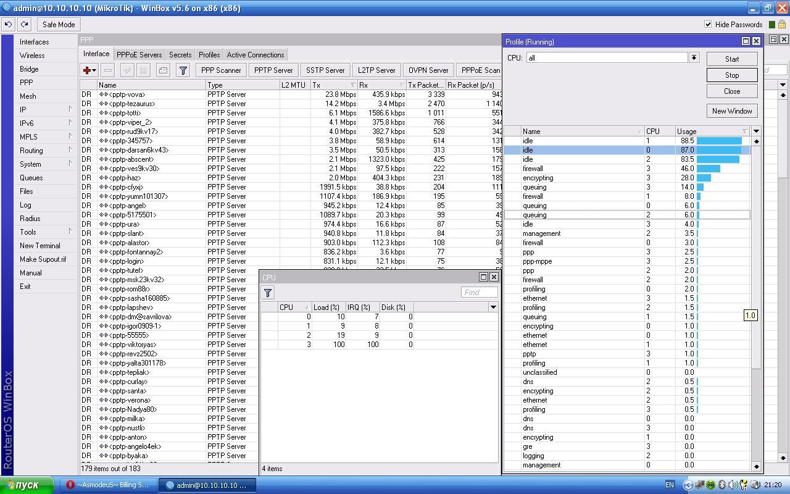
Task: Open the L2TP Server settings button
Action: click(x=376, y=70)
